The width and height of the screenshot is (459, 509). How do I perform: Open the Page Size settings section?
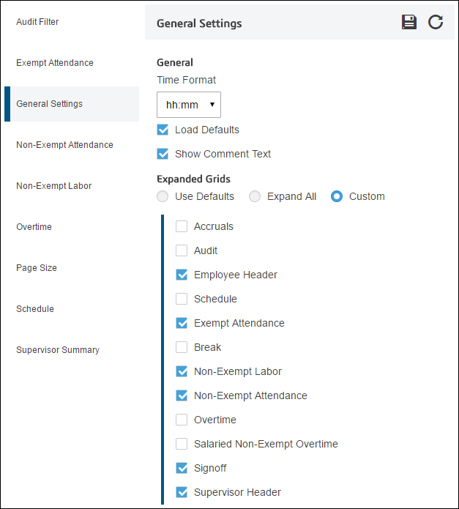[x=37, y=268]
